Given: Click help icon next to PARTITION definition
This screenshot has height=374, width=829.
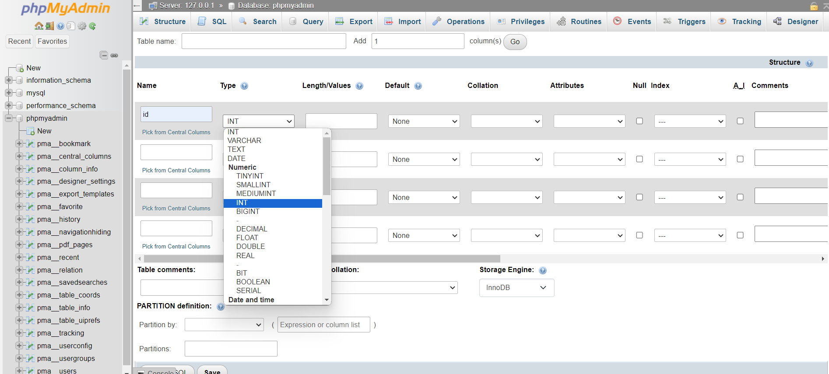Looking at the screenshot, I should 221,307.
